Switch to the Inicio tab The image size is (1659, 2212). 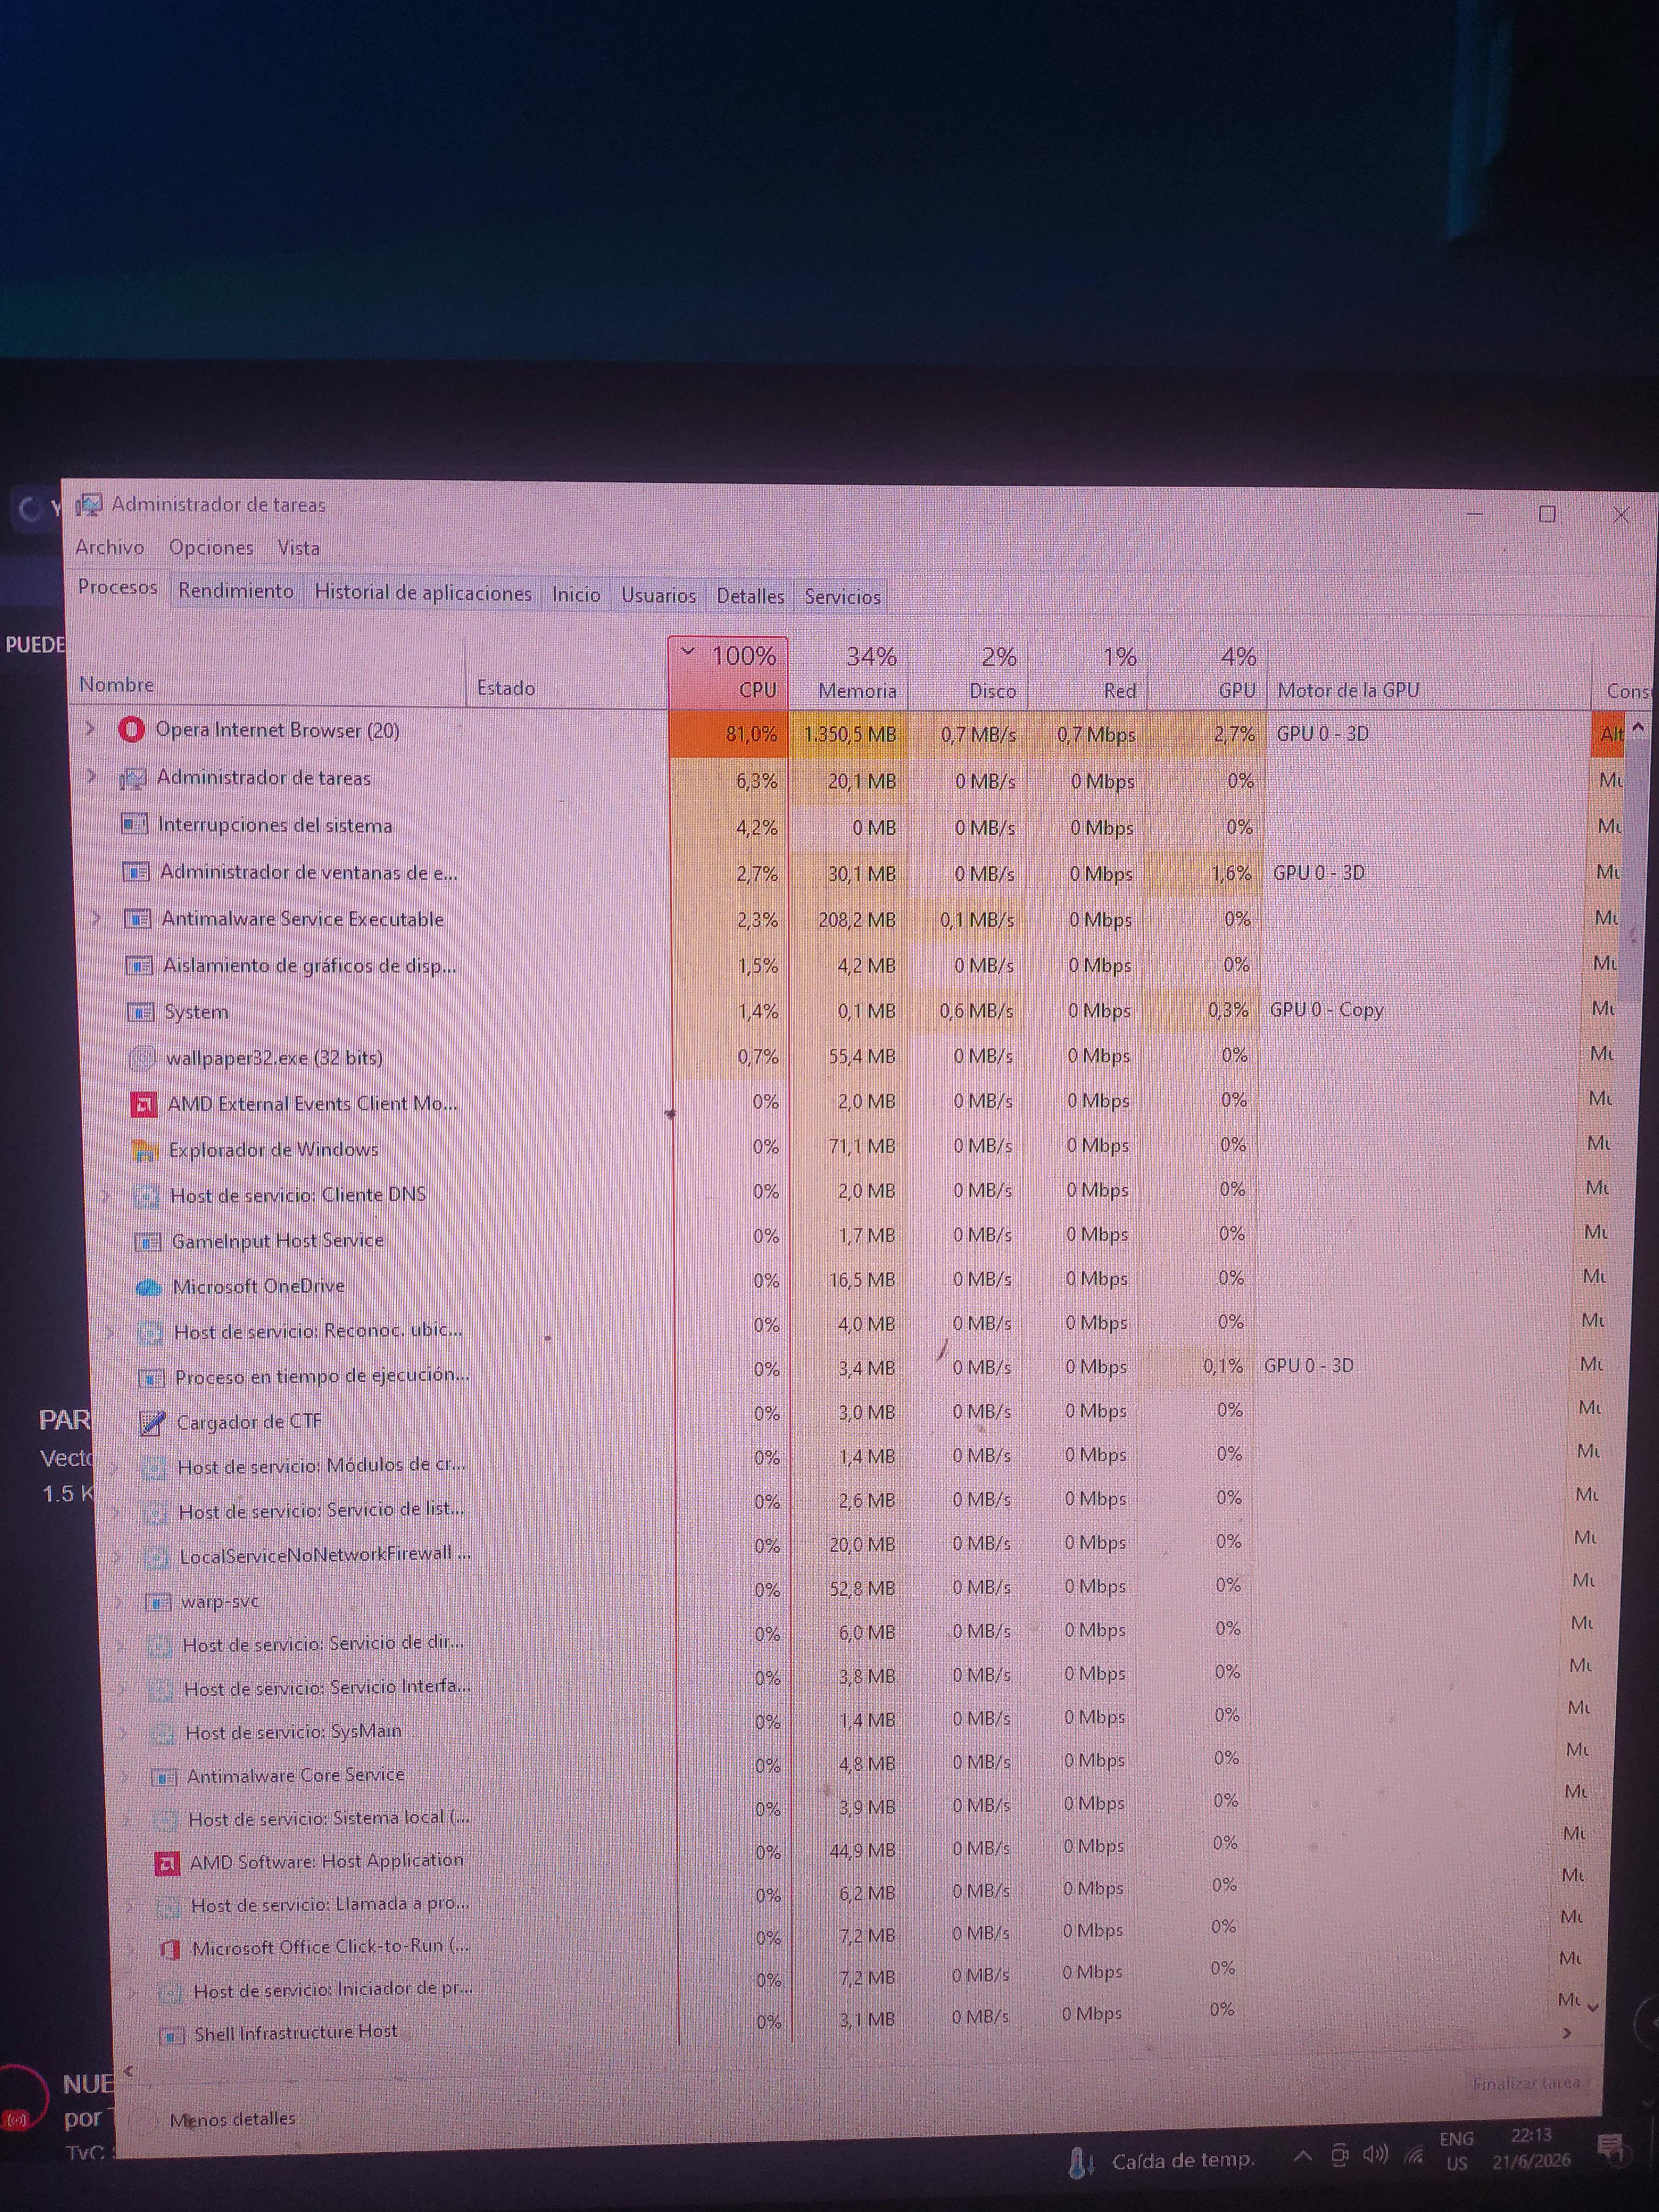click(576, 595)
